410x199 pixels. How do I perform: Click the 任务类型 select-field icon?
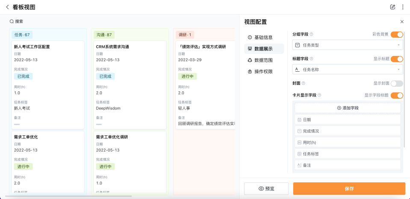[x=297, y=45]
